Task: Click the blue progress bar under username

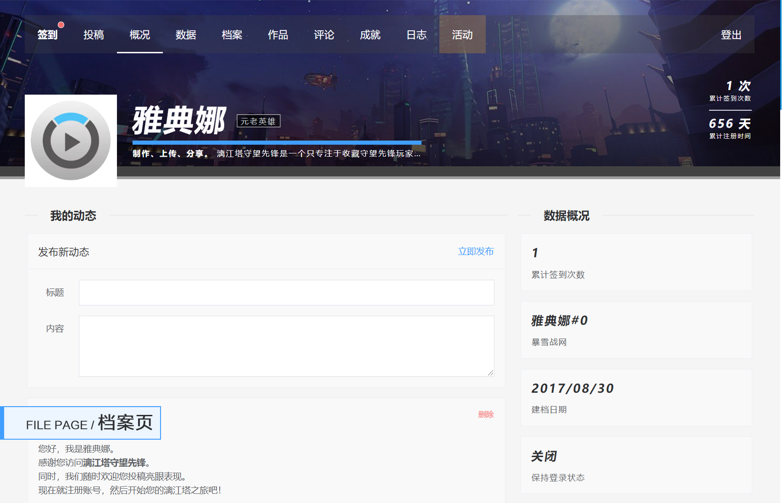Action: tap(277, 143)
